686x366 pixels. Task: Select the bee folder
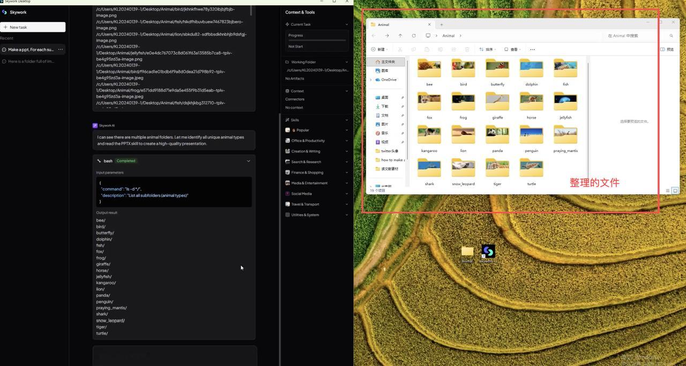429,73
